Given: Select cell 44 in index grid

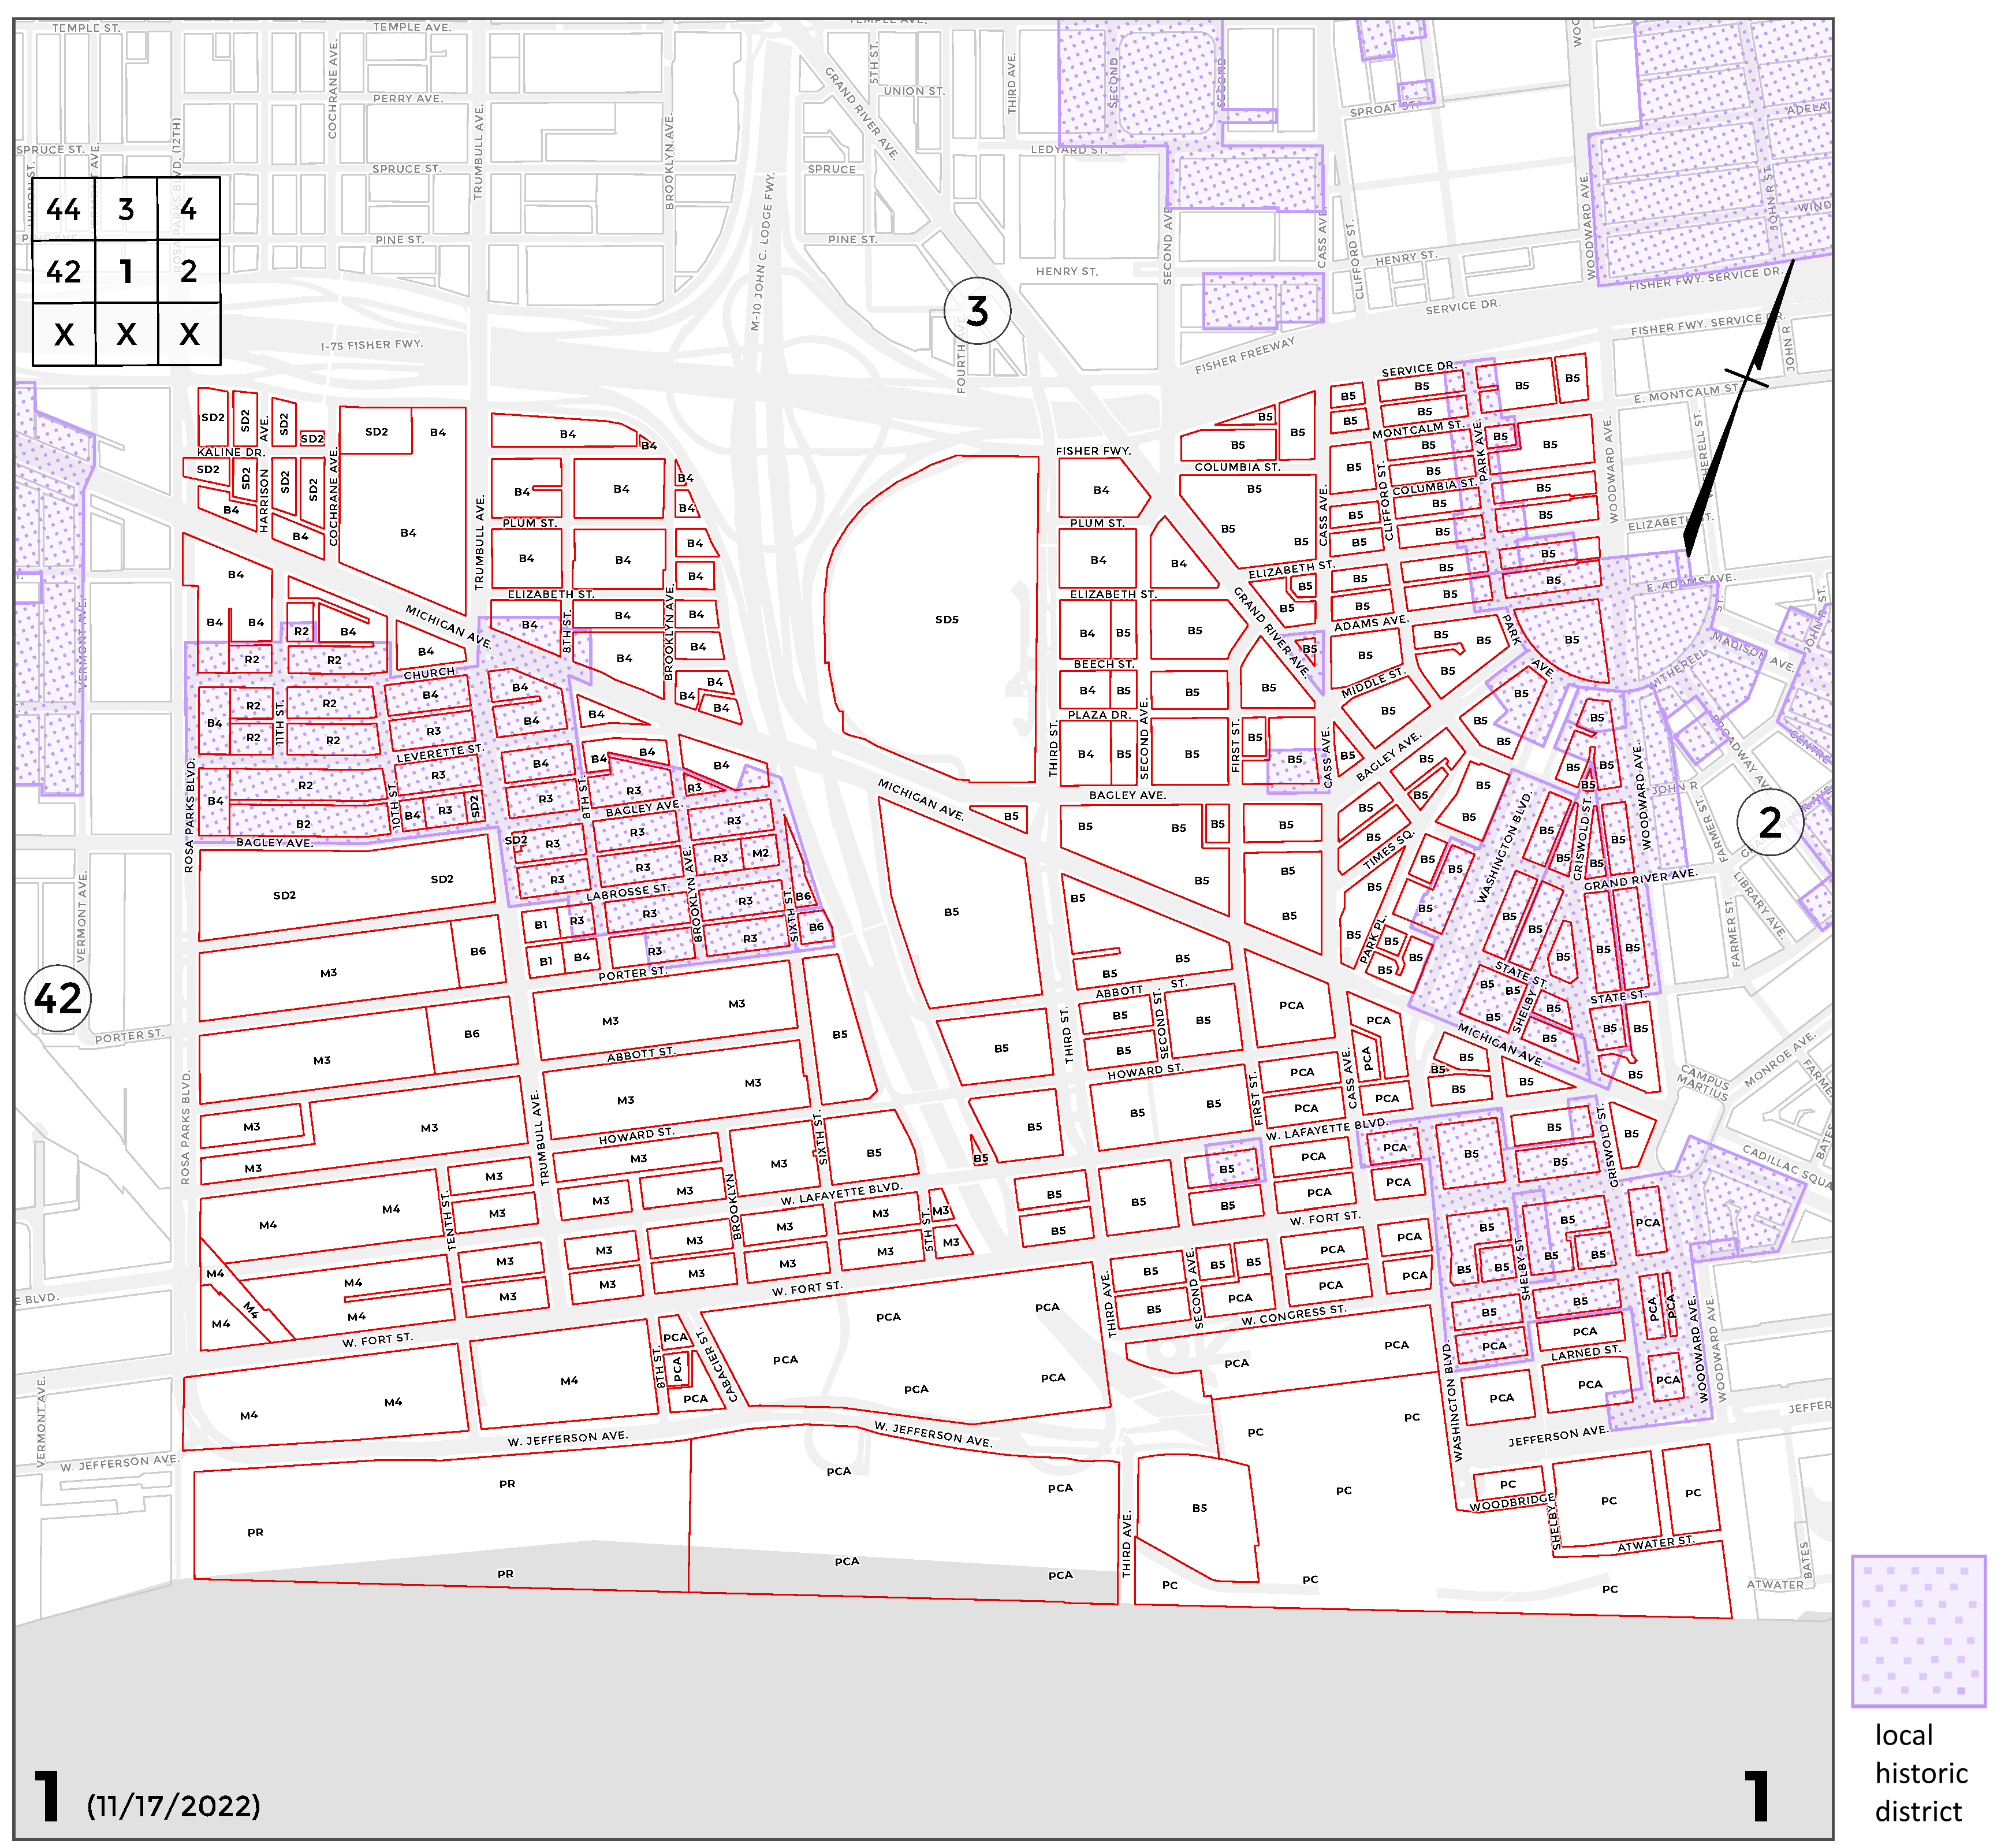Looking at the screenshot, I should [63, 209].
